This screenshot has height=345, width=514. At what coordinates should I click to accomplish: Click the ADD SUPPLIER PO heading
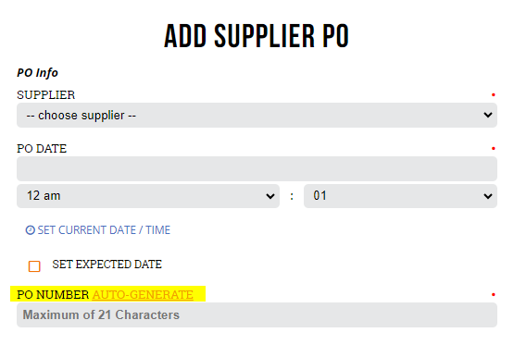(257, 36)
